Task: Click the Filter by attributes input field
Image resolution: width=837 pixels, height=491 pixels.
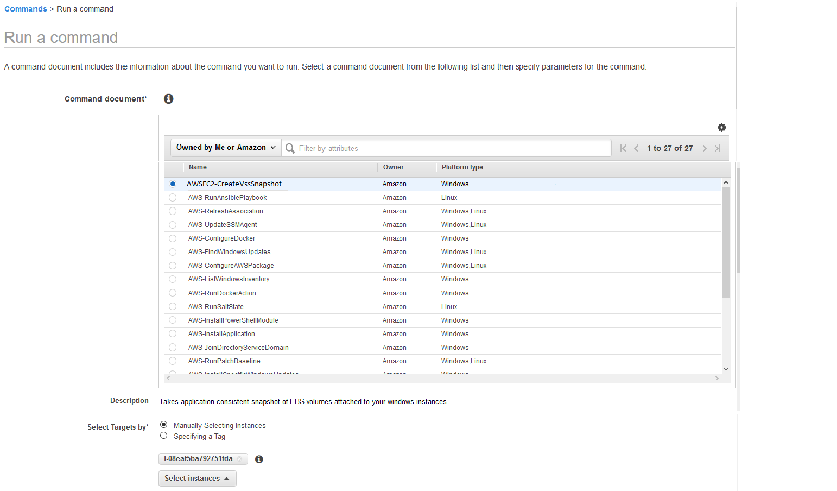Action: tap(380, 148)
